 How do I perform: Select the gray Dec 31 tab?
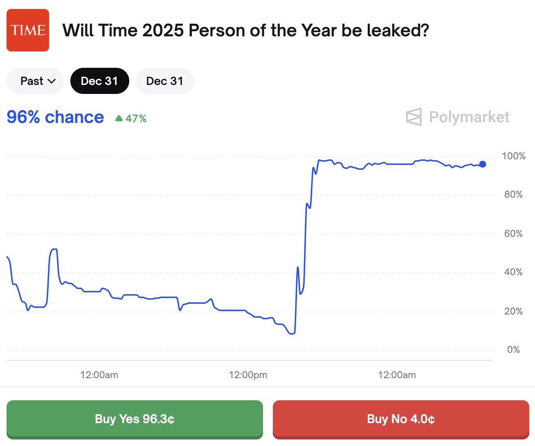(x=165, y=81)
